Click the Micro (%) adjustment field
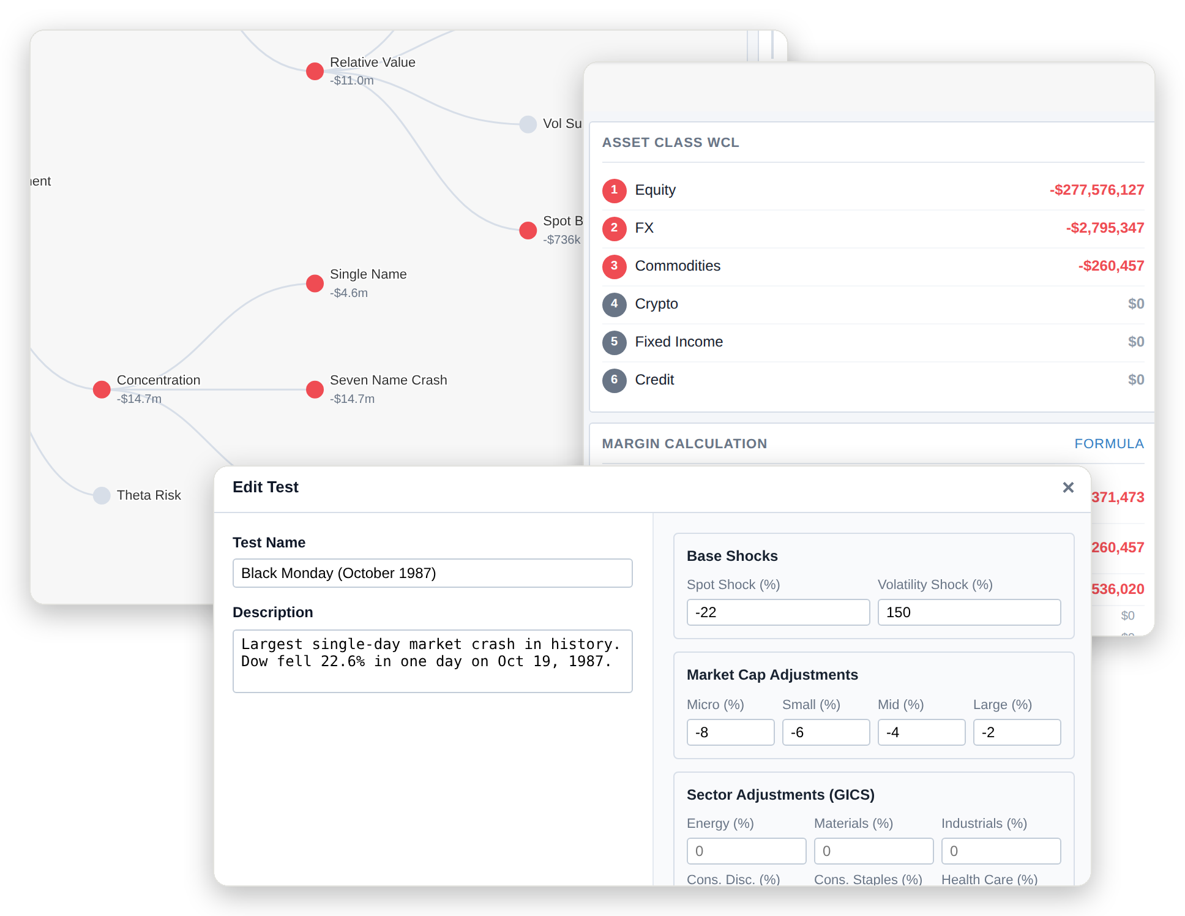This screenshot has height=916, width=1185. [x=730, y=732]
